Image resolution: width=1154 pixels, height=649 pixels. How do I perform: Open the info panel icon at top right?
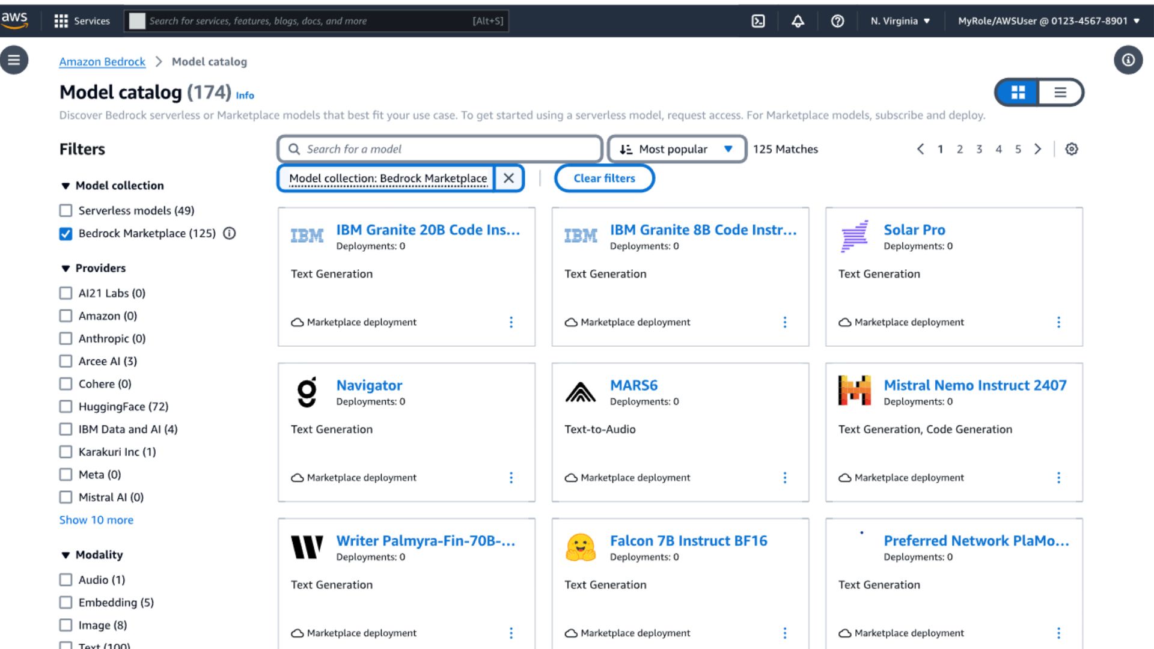pos(1128,60)
